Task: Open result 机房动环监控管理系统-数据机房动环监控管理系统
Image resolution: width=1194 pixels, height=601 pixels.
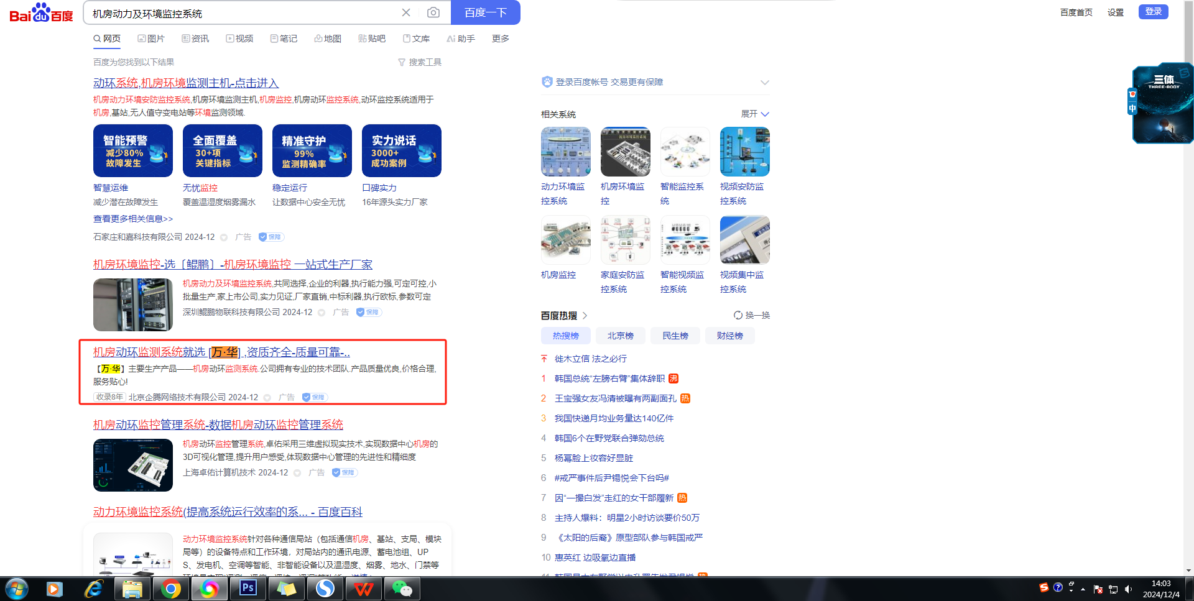Action: [x=218, y=424]
